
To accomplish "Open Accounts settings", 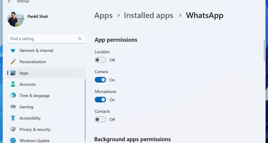I will pos(46,84).
